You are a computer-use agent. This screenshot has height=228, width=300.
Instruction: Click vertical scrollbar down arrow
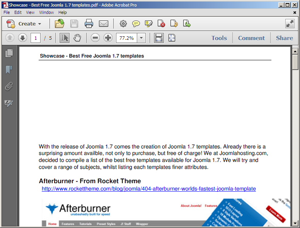point(295,223)
